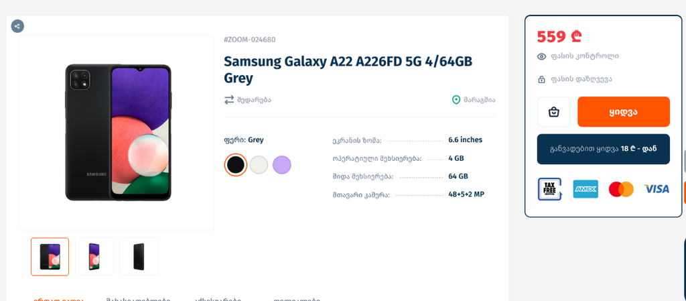Click the compare arrows icon
Screen dimensions: 686x301
[x=229, y=100]
